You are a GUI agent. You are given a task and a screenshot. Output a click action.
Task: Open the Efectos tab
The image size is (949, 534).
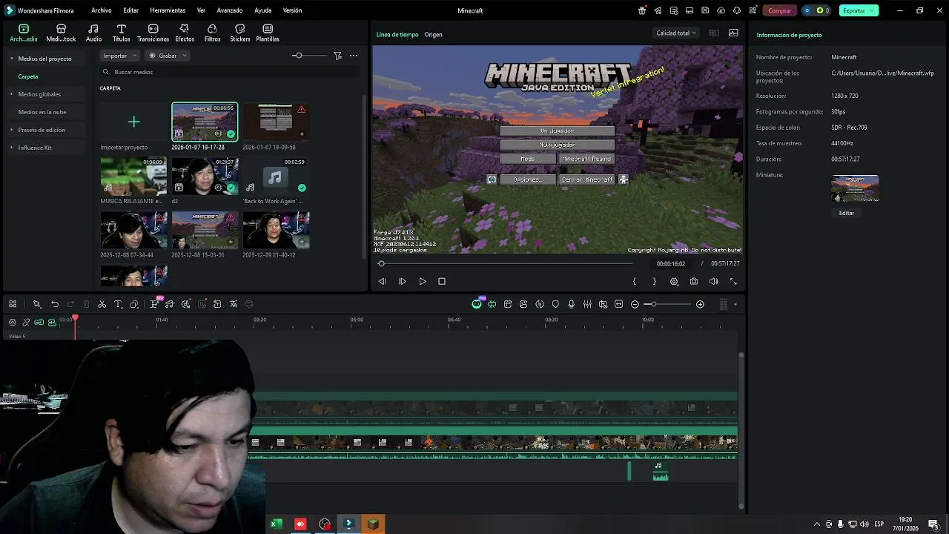(185, 33)
